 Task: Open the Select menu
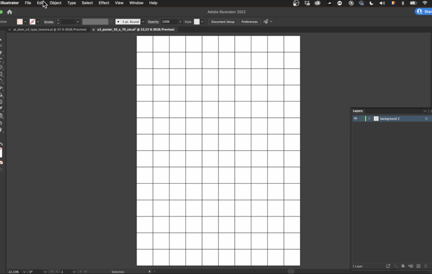pos(87,3)
